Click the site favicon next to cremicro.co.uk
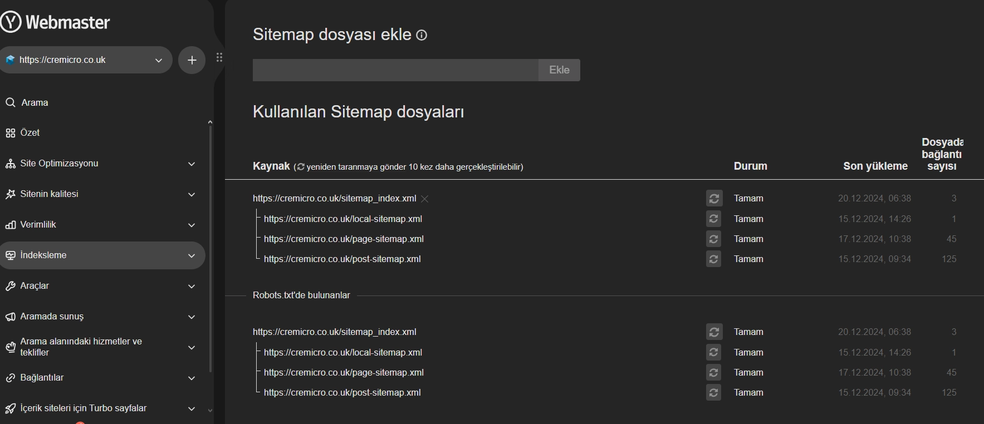 (x=9, y=60)
